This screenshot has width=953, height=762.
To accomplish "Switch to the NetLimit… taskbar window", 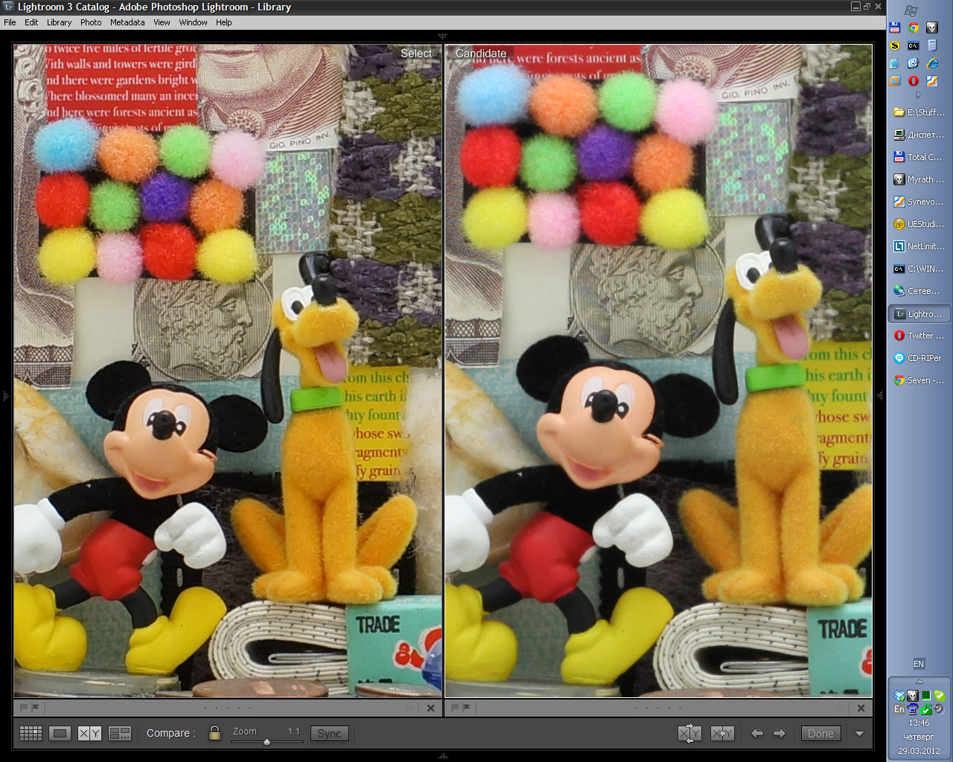I will pos(919,246).
